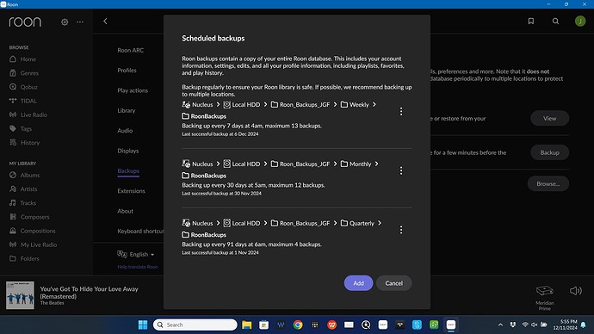Open the user profile avatar
Screen dimensions: 594x334
pos(580,22)
